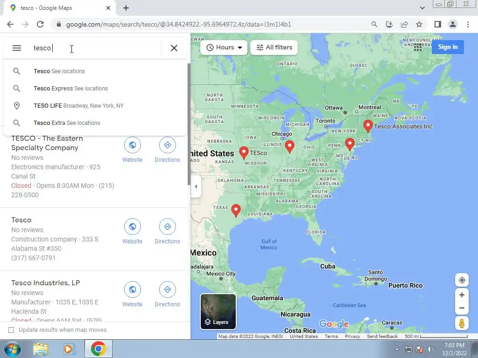Click the taskbar clock showing 7:03 PM
Viewport: 478px width, 358px height.
454,349
